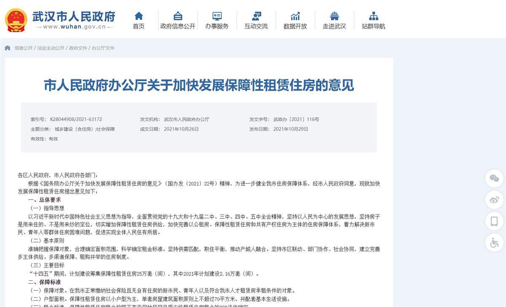Select the 办公厅文件 breadcrumb link
The image size is (506, 307).
pyautogui.click(x=103, y=48)
